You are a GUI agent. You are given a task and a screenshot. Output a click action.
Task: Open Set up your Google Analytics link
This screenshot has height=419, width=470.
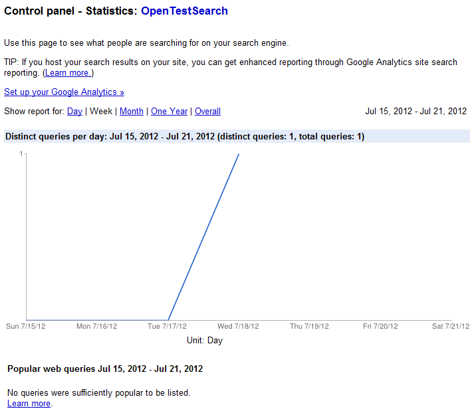(x=64, y=92)
